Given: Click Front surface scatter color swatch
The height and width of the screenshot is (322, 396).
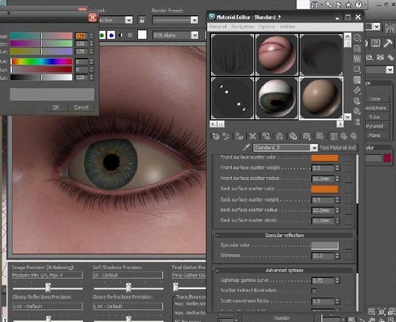Looking at the screenshot, I should [325, 158].
